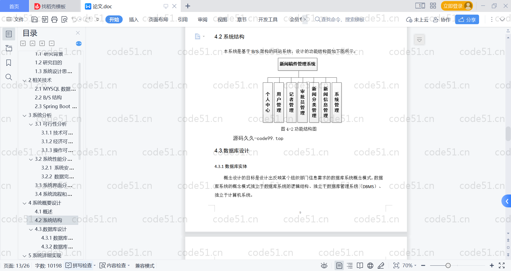Select 2.3 Spring Boot outline entry
Screen dimensions: 511x271
tap(56, 106)
